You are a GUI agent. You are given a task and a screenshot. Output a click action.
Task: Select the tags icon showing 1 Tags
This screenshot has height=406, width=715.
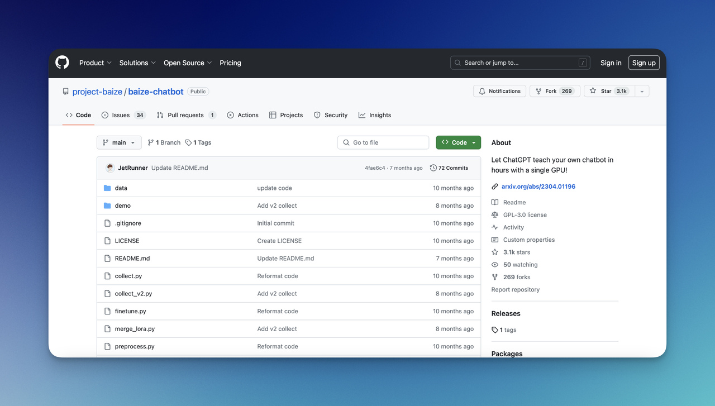[188, 142]
